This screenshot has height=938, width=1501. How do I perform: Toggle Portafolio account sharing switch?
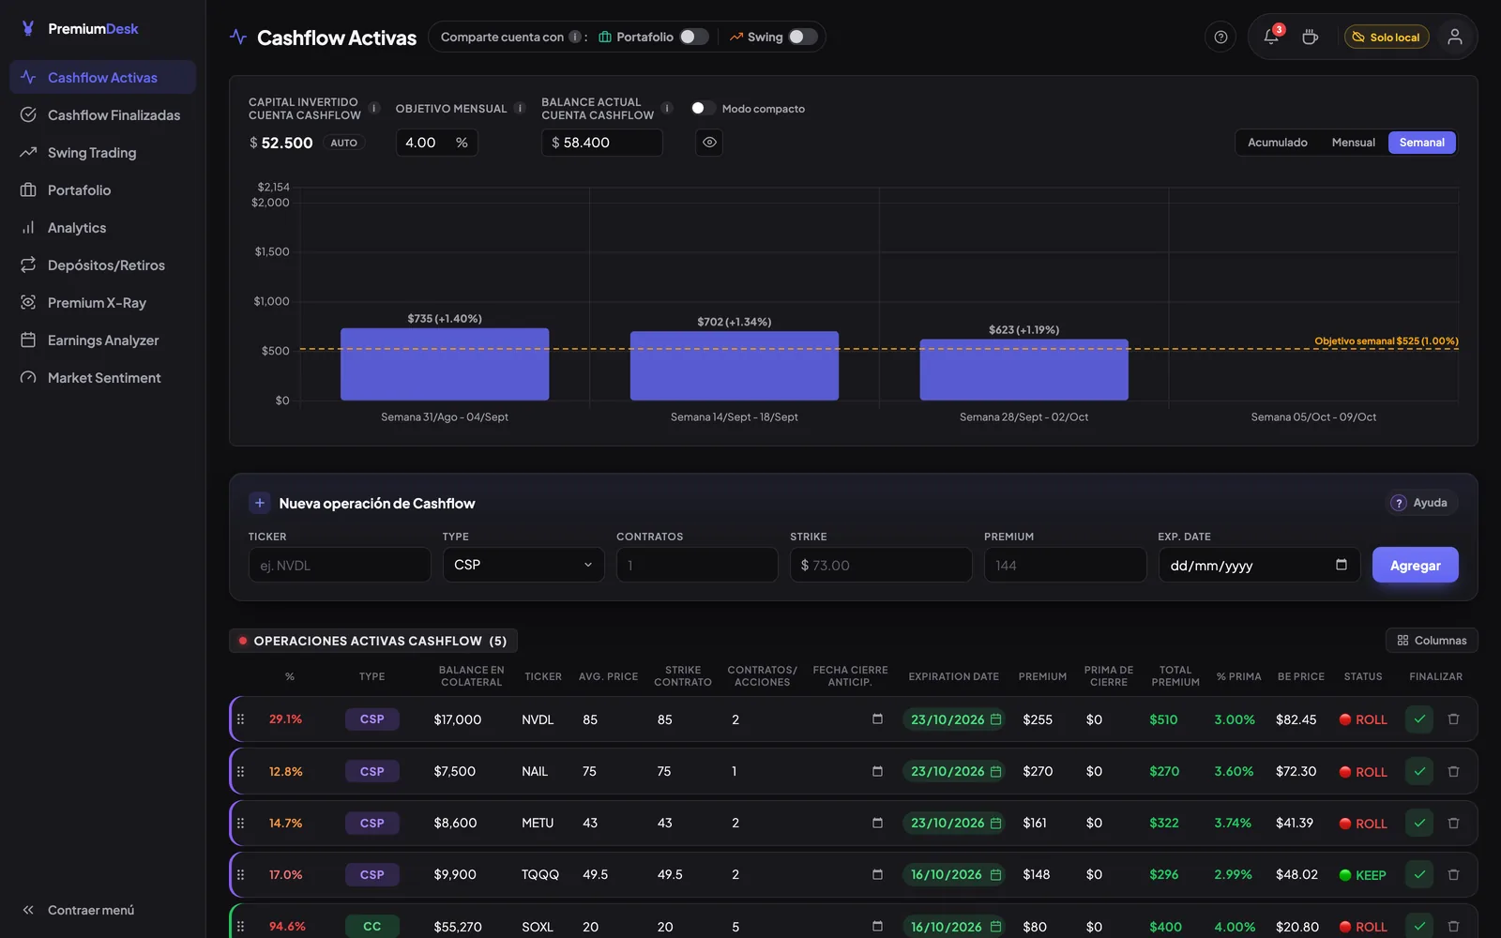click(x=694, y=37)
